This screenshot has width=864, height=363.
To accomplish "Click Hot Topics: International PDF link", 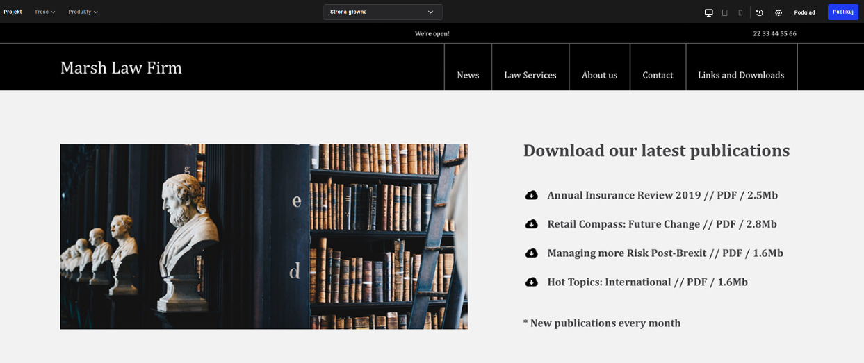I will point(647,282).
